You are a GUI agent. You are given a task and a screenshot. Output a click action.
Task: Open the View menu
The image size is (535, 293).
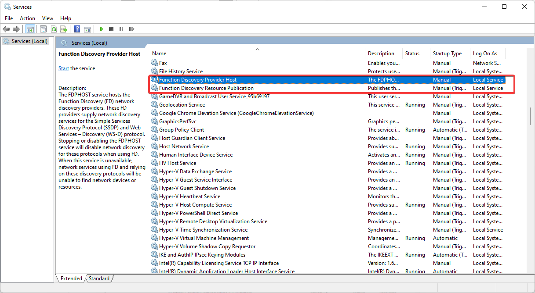(47, 18)
